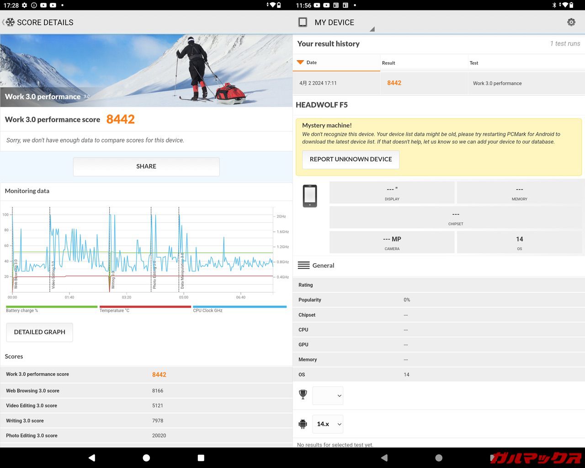The height and width of the screenshot is (468, 585).
Task: Open the Android version 14.x dropdown
Action: coord(328,424)
